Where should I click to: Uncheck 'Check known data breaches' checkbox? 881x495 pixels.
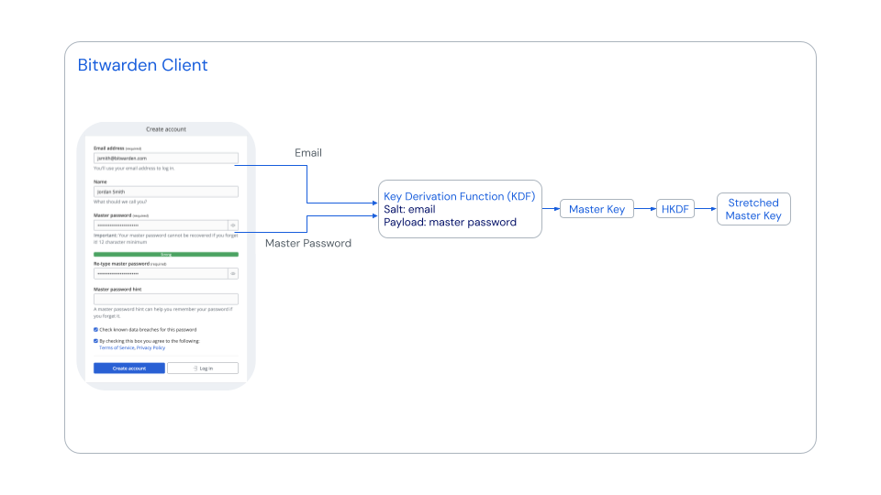[x=95, y=329]
